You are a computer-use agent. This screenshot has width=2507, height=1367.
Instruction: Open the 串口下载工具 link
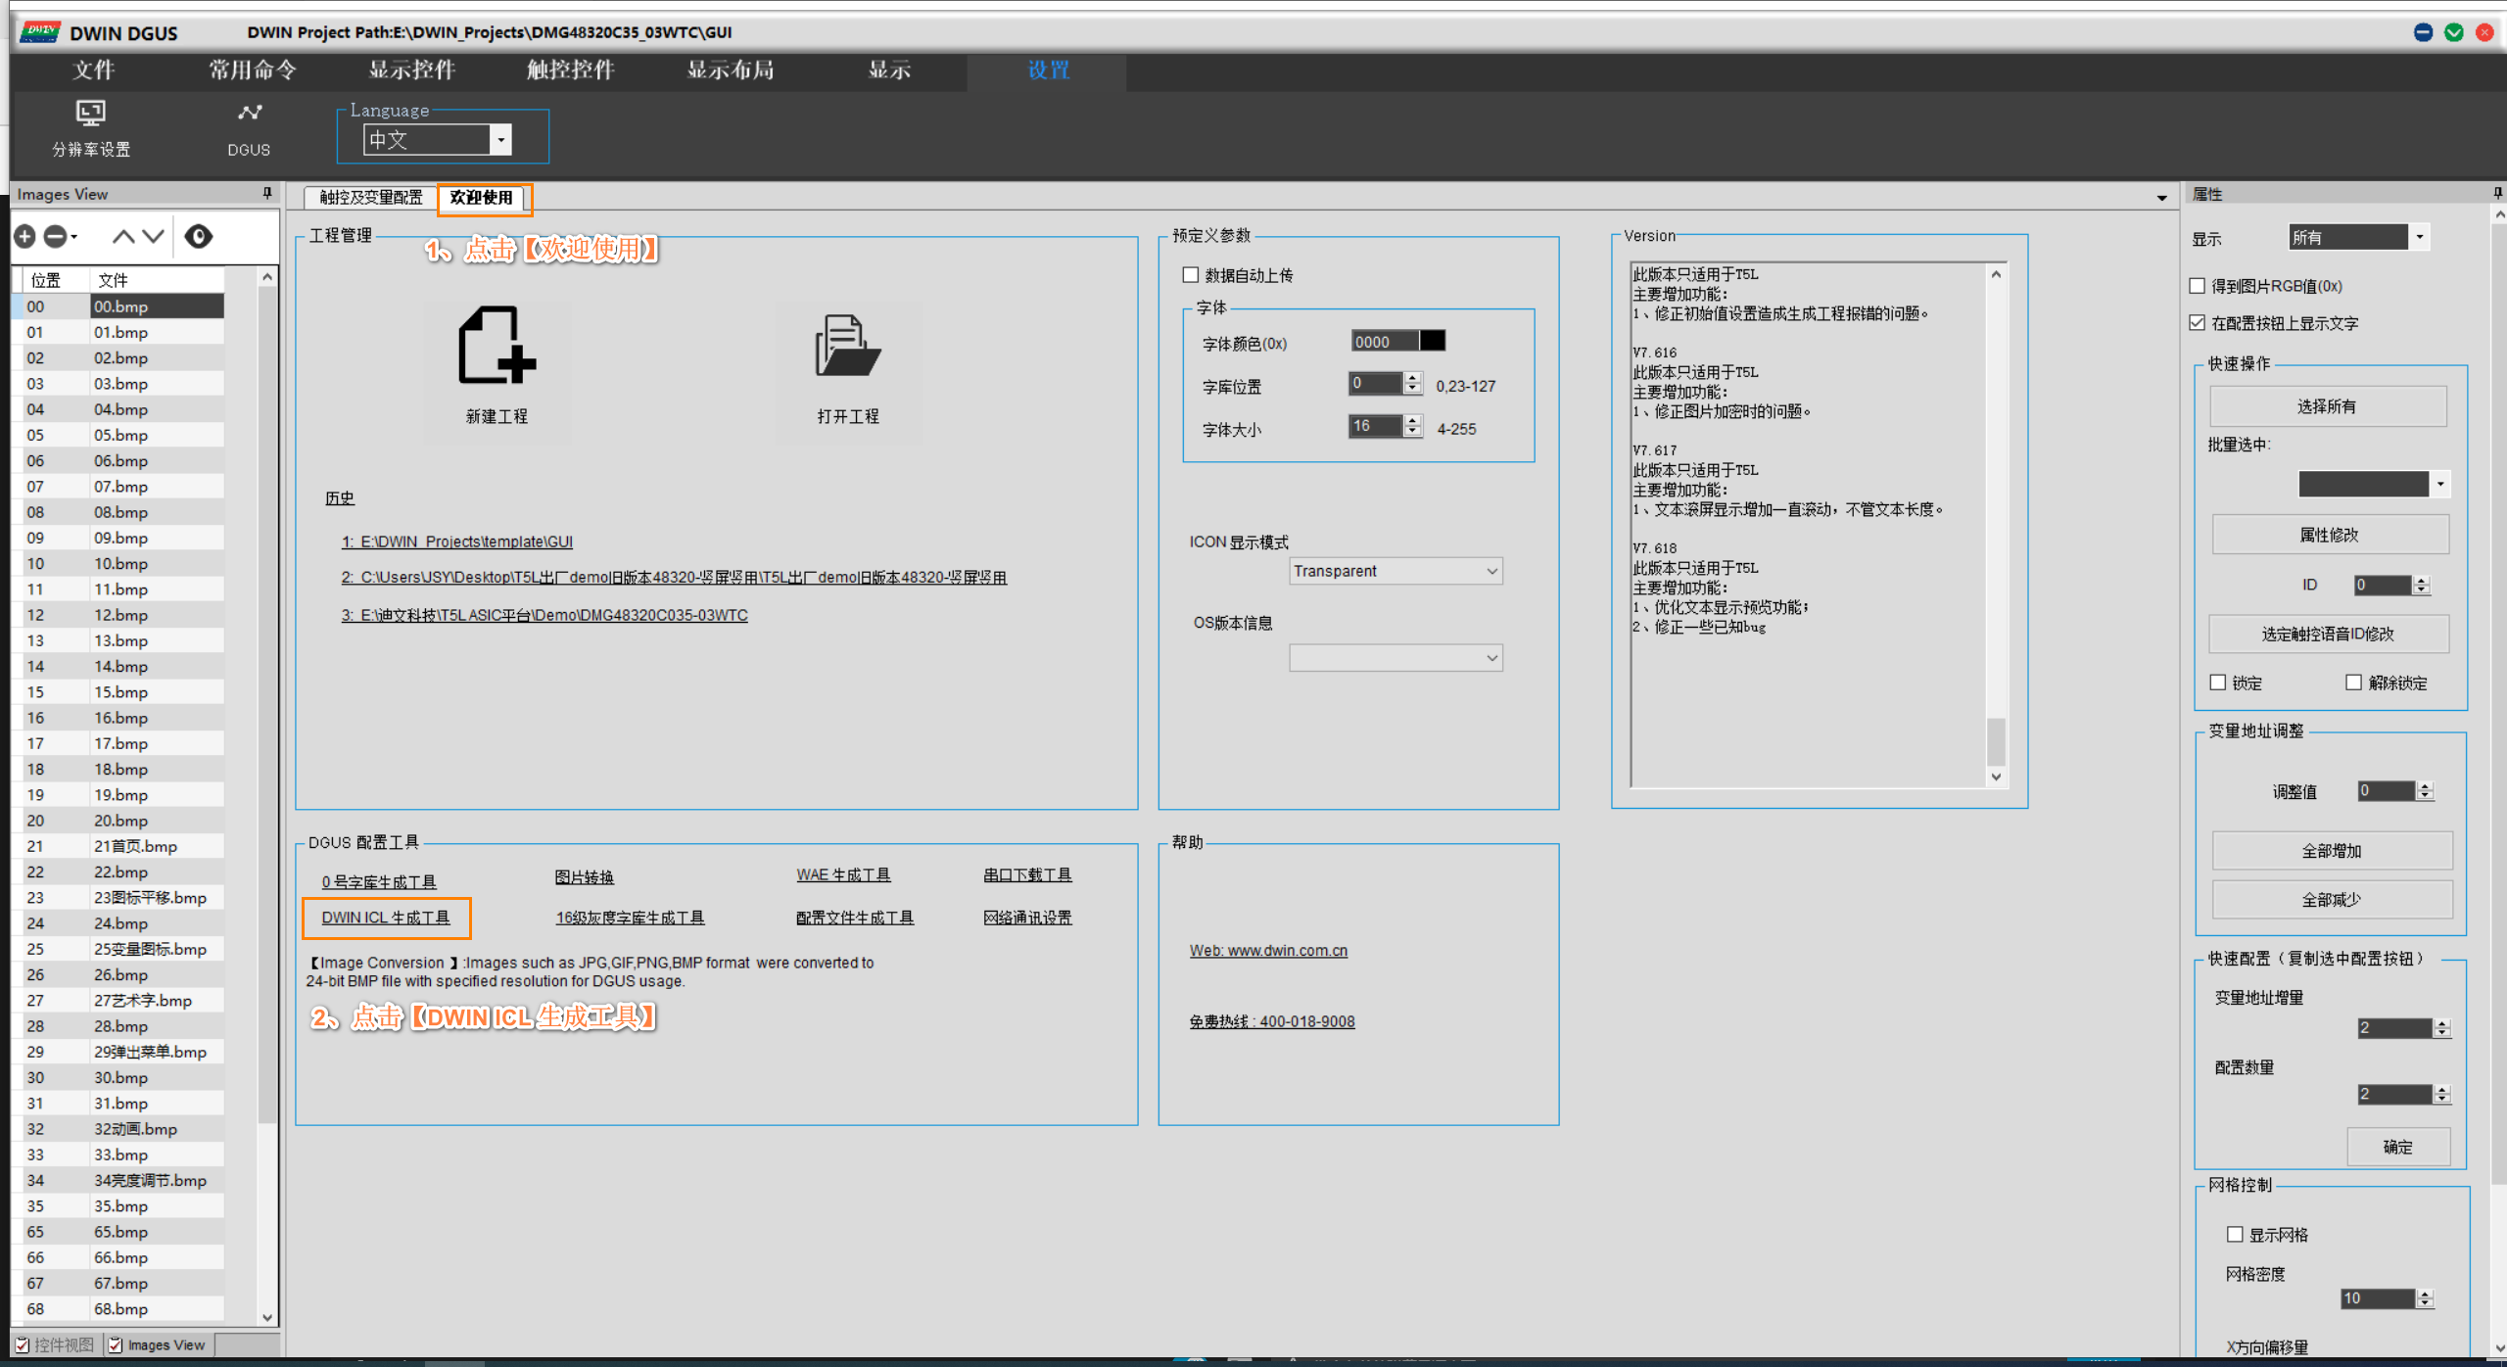[1027, 874]
